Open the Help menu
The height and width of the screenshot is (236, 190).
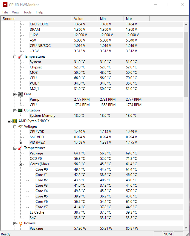pos(39,12)
